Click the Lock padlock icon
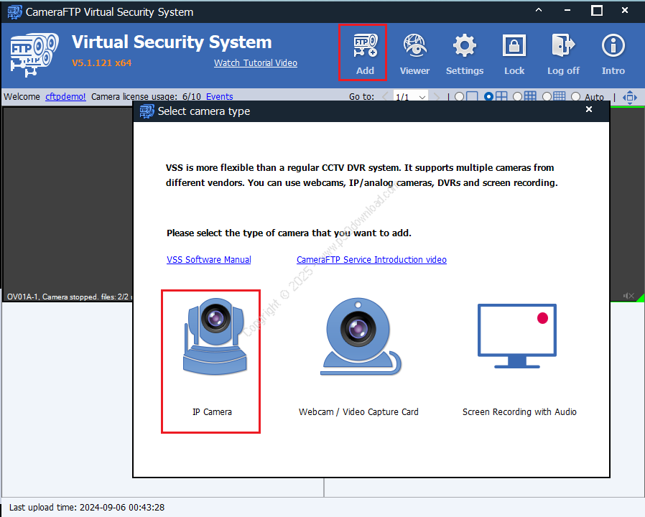 [x=514, y=52]
